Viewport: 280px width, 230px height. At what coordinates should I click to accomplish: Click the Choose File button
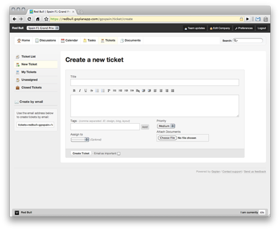pos(167,138)
